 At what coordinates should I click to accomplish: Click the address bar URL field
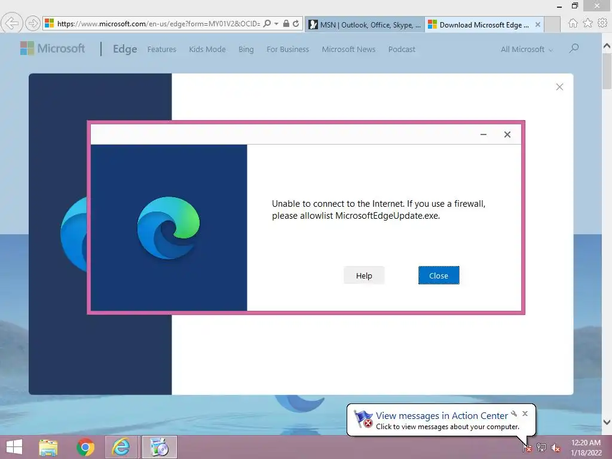pos(158,24)
